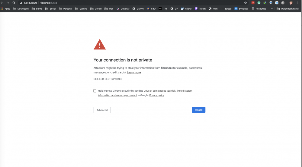Open the S4U bookmark
Image resolution: width=302 pixels, height=167 pixels.
pyautogui.click(x=151, y=9)
